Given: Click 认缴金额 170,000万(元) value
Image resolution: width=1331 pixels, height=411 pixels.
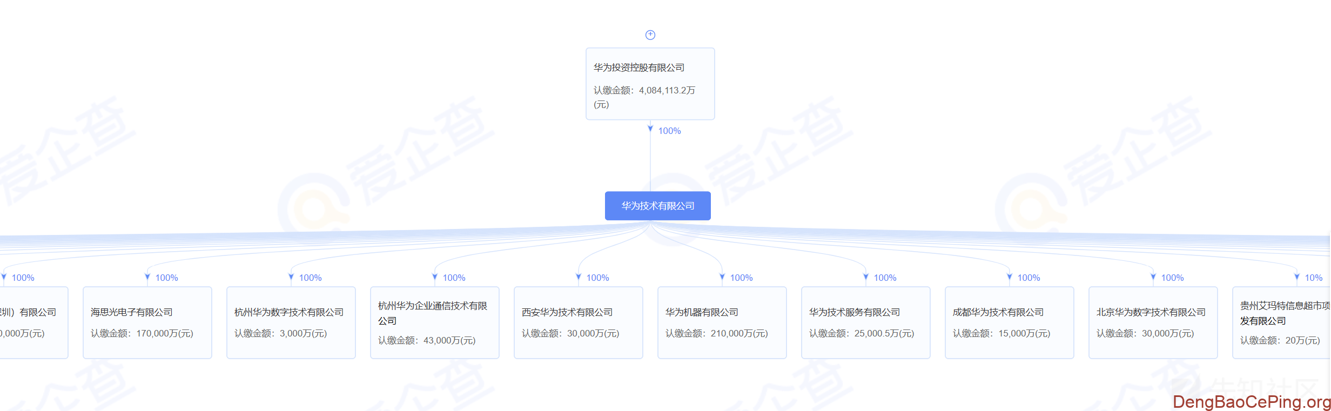Looking at the screenshot, I should [x=142, y=333].
